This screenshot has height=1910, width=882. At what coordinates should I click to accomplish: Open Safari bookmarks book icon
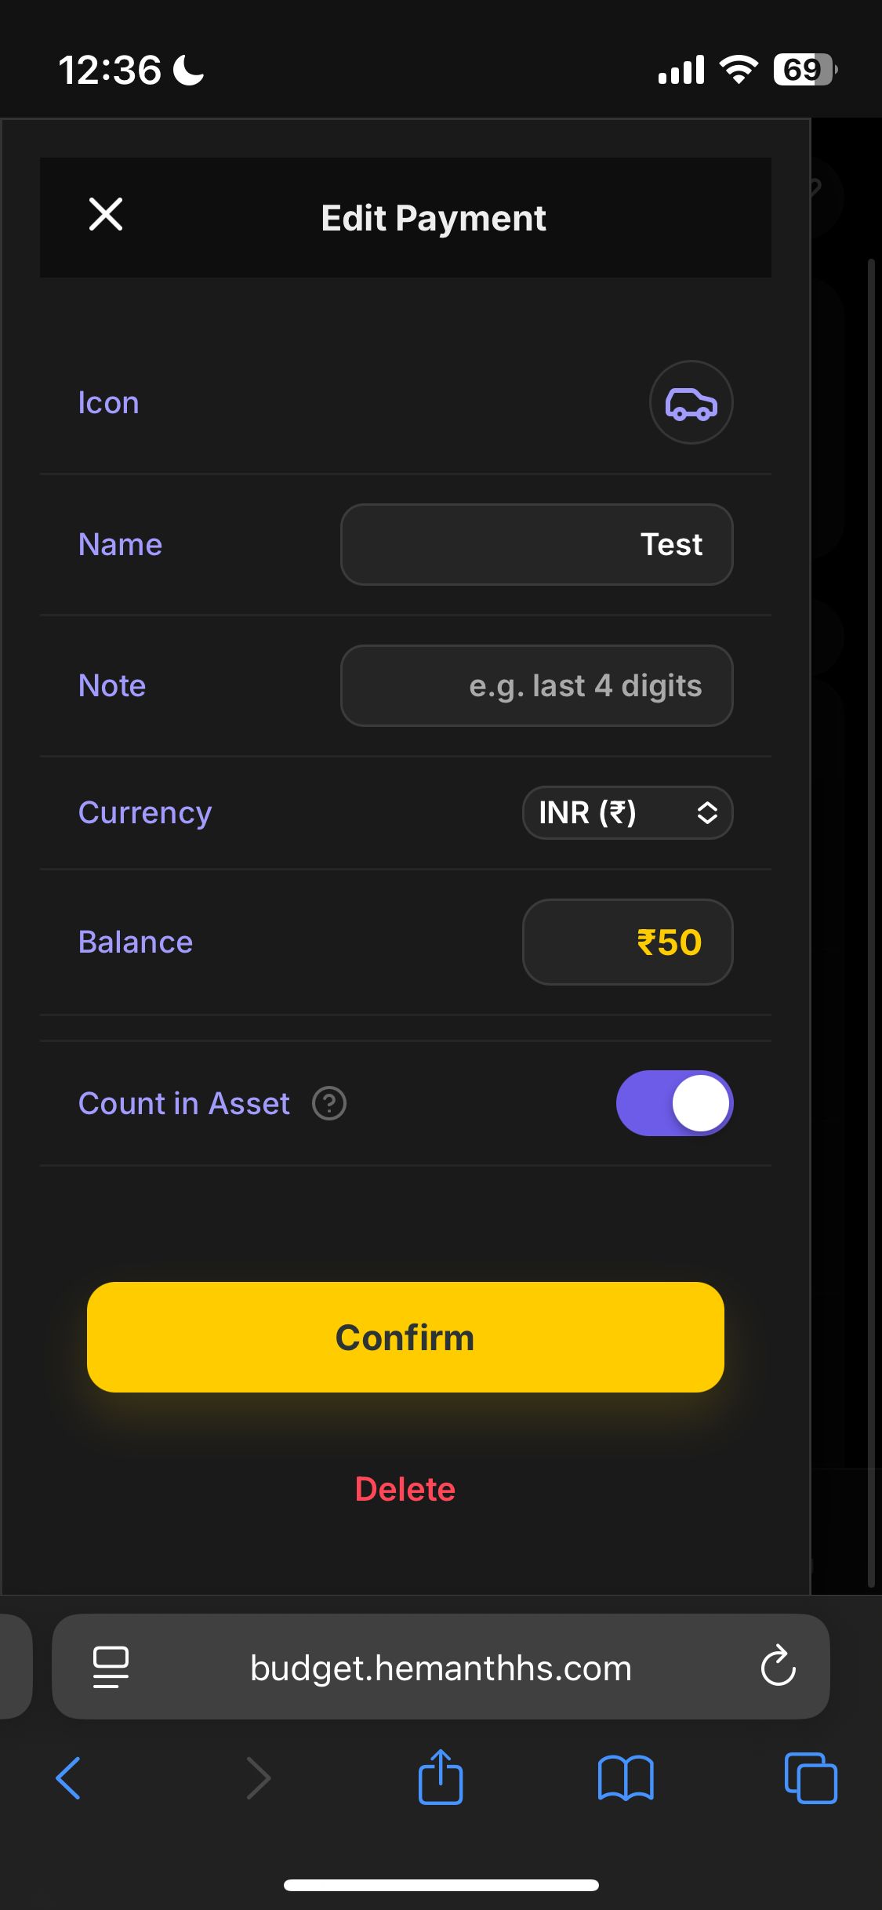(625, 1777)
